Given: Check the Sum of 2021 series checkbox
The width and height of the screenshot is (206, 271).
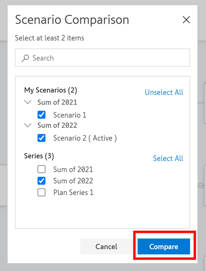Looking at the screenshot, I should 42,169.
